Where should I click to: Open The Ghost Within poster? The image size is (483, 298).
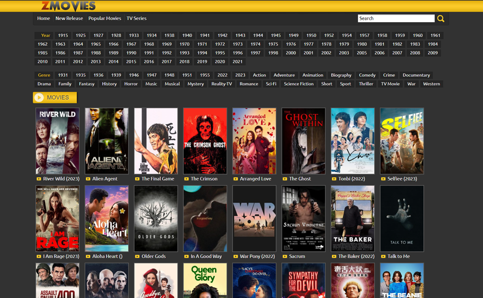[x=303, y=141]
